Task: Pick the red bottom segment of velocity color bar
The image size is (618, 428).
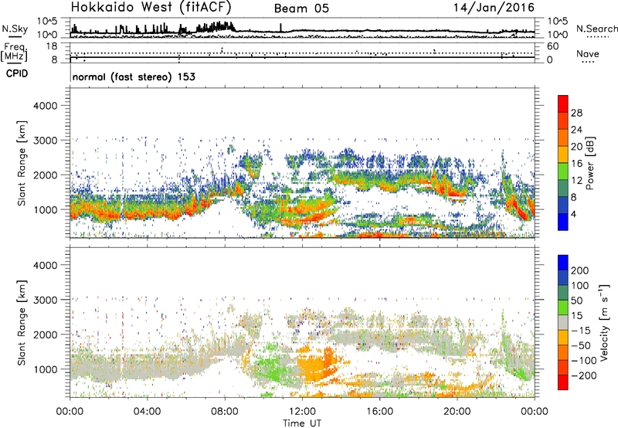Action: point(563,382)
